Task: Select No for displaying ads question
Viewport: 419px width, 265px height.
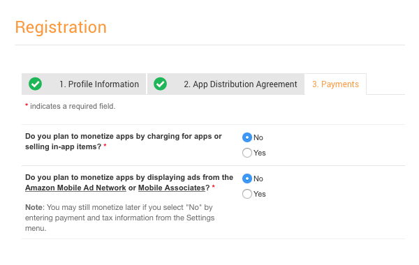Action: [x=247, y=179]
